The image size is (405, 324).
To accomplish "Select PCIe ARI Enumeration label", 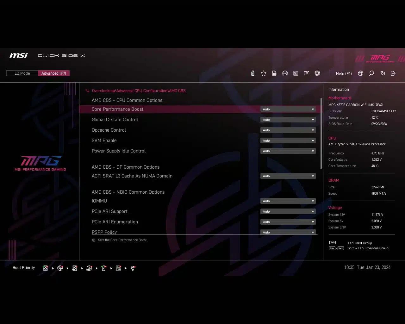I will [115, 222].
